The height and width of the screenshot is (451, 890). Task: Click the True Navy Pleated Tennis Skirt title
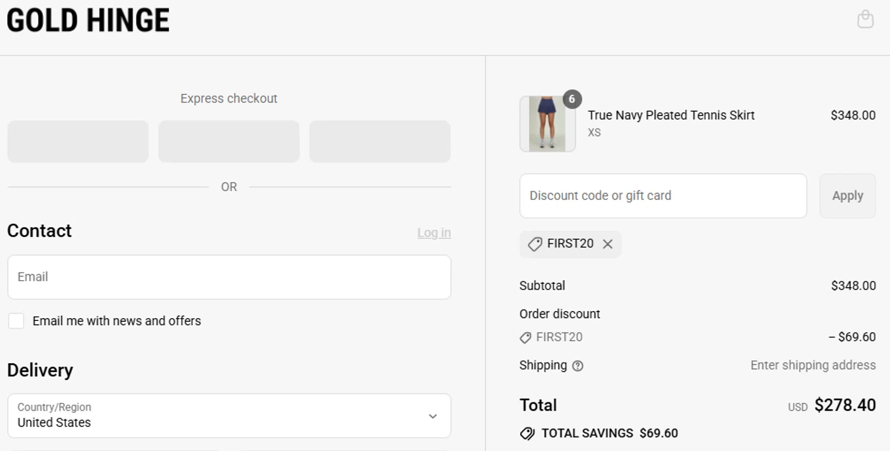(x=671, y=115)
